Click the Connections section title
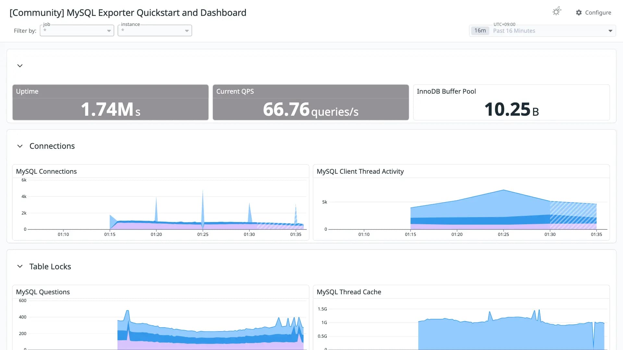 (52, 146)
